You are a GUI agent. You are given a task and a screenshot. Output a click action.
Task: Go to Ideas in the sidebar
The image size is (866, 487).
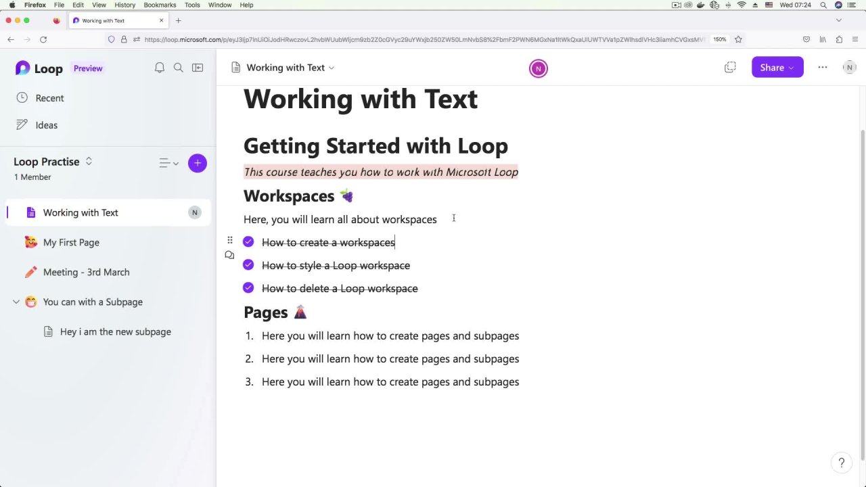[x=46, y=125]
